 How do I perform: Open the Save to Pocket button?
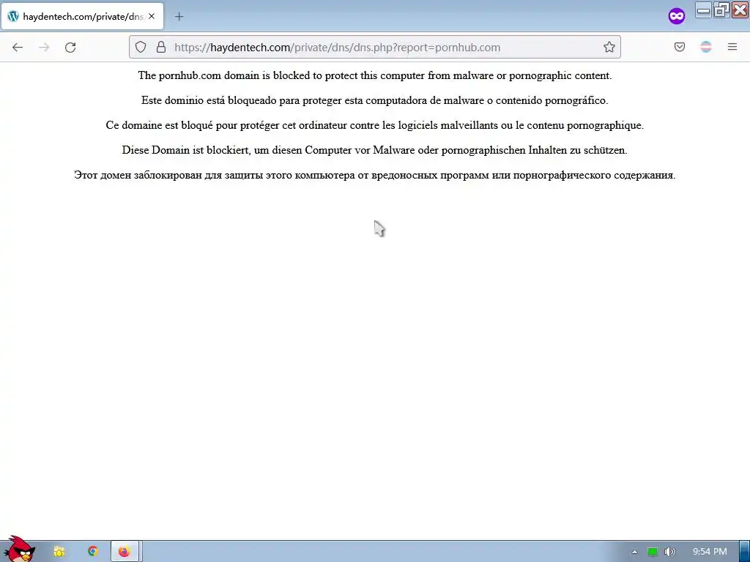(x=680, y=47)
